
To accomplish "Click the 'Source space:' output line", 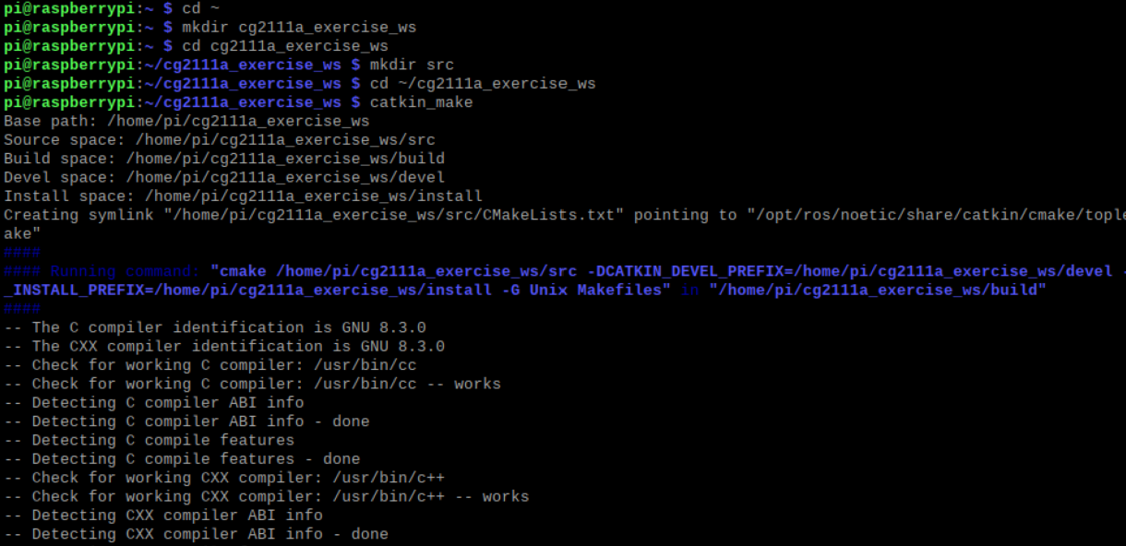I will click(x=220, y=140).
